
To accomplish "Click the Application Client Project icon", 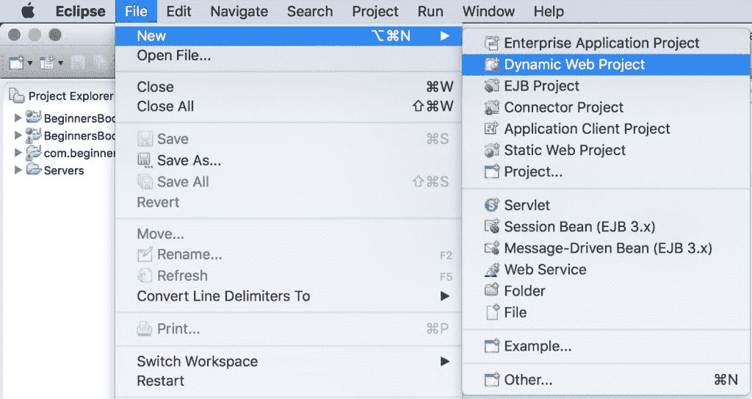I will [x=491, y=129].
